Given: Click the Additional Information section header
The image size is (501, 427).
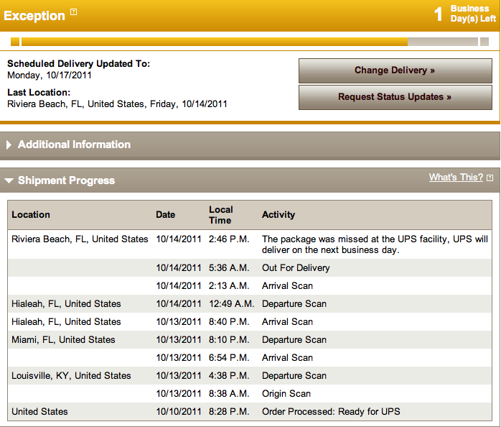Looking at the screenshot, I should (x=250, y=146).
